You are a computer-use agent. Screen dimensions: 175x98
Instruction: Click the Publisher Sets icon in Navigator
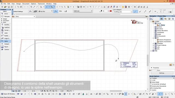173,19
